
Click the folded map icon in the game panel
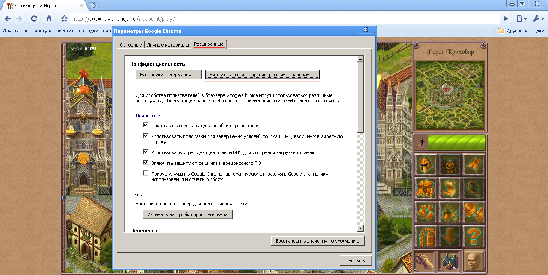pos(474,164)
